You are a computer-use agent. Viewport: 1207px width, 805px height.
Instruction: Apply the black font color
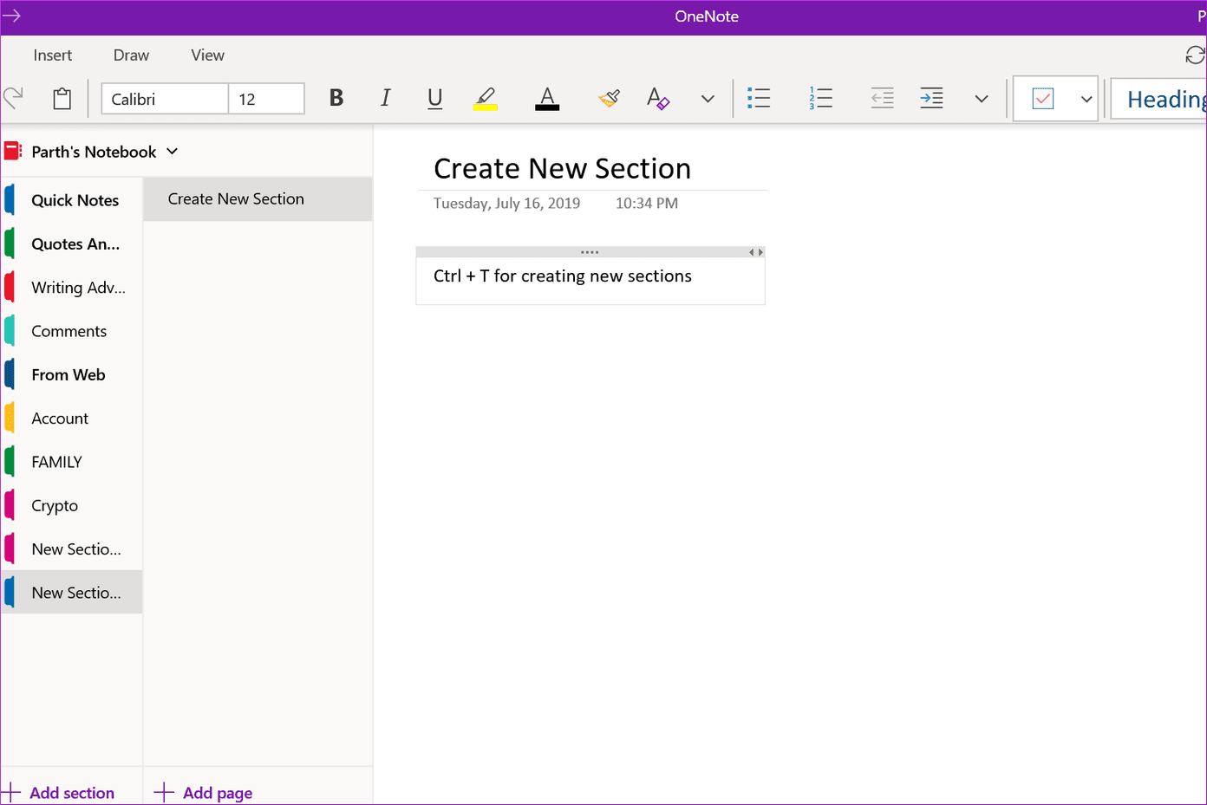pyautogui.click(x=547, y=99)
